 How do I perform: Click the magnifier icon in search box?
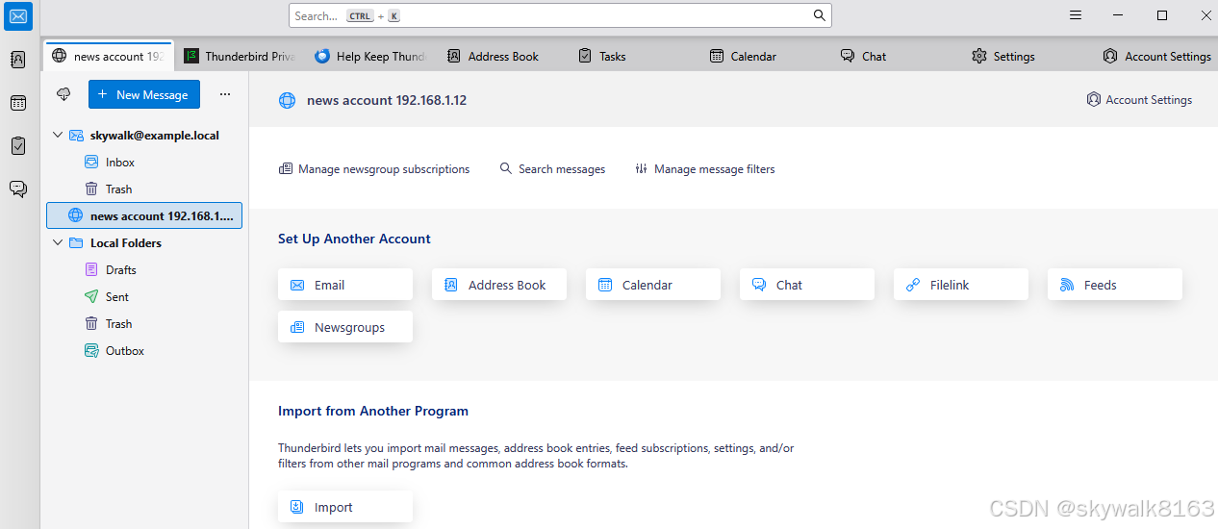(x=820, y=15)
